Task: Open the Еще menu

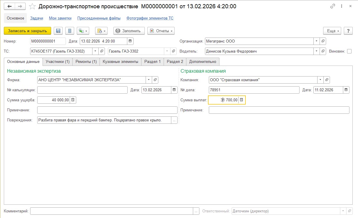Action: (332, 31)
